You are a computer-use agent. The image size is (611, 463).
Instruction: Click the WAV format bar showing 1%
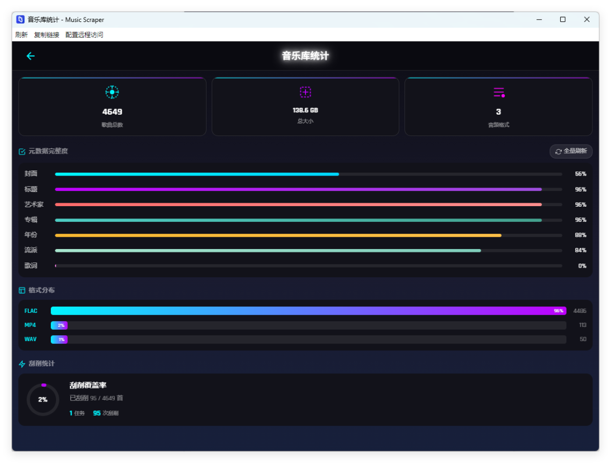click(x=308, y=339)
